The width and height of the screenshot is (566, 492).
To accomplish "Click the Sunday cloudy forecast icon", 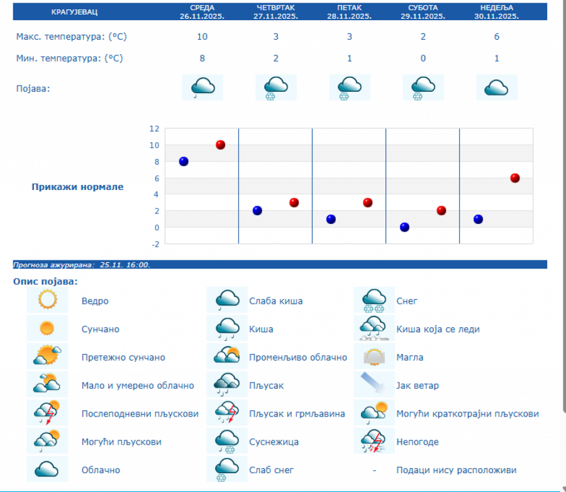I will [x=497, y=87].
